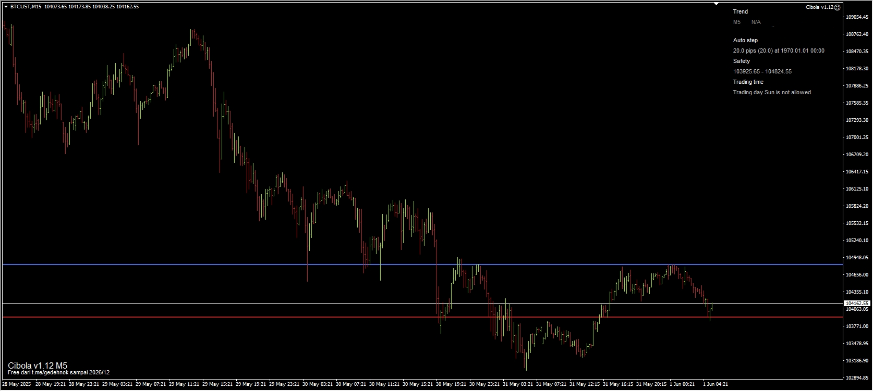Click the 'Trading day Sun is not allowed' text
The width and height of the screenshot is (873, 391).
(x=771, y=92)
